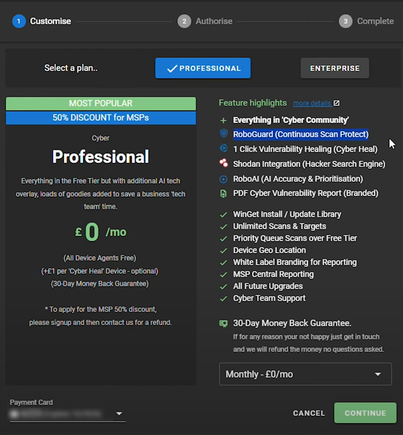Click the Cyber Team Support checkmark

point(223,299)
